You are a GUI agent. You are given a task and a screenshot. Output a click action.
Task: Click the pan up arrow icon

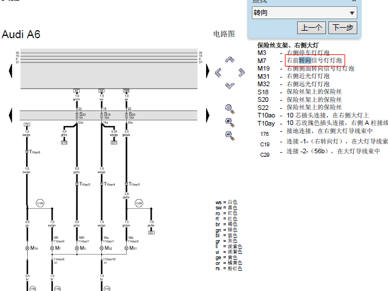coord(230,60)
